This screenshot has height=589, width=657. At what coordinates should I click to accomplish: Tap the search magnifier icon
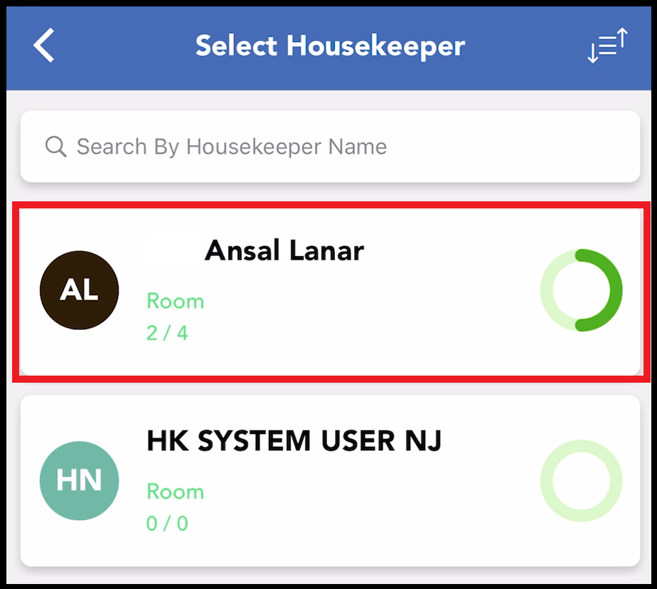55,147
